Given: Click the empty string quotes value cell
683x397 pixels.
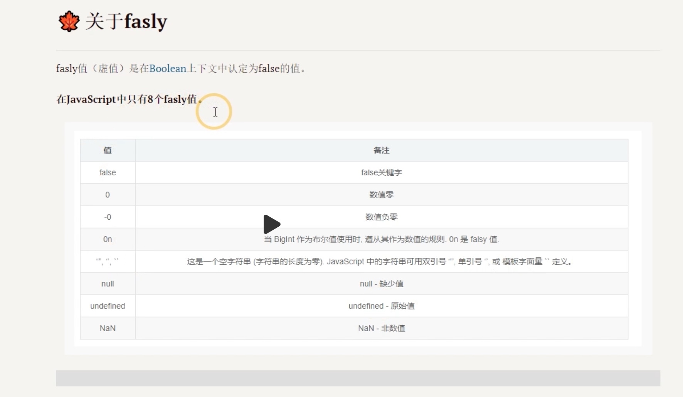Looking at the screenshot, I should click(108, 261).
